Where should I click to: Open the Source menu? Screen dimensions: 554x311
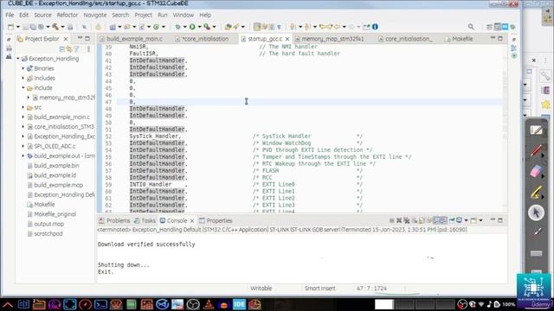[x=42, y=15]
